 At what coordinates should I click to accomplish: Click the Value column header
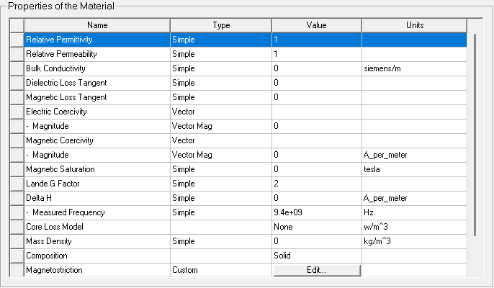317,25
